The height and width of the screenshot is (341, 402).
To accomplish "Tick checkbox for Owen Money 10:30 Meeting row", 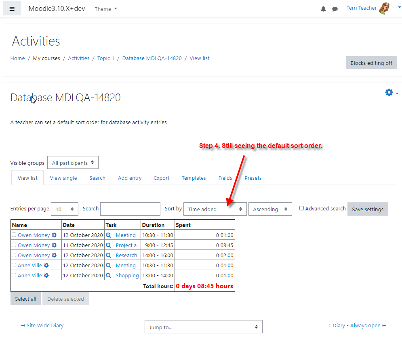I will click(14, 235).
